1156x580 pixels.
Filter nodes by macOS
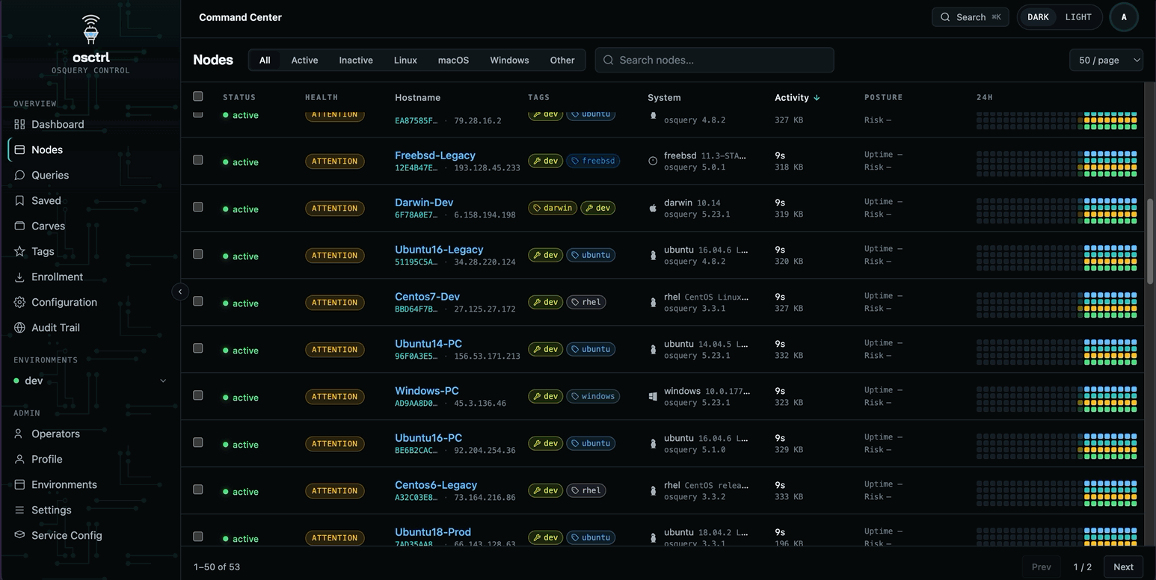[x=453, y=60]
